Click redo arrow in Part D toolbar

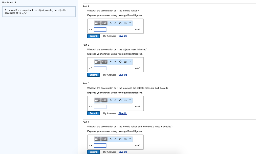point(115,139)
